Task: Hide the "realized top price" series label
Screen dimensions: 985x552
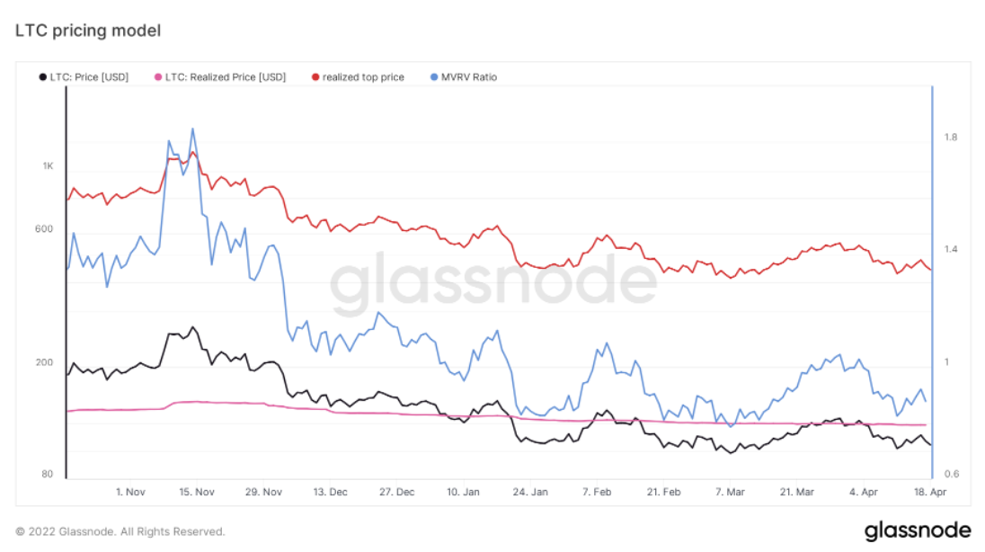Action: pos(363,77)
